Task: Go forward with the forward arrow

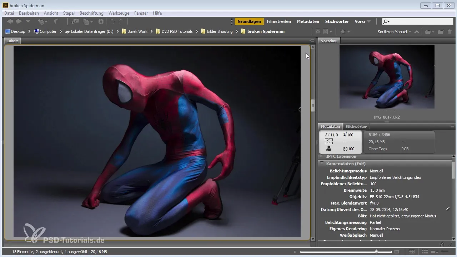Action: click(x=19, y=21)
